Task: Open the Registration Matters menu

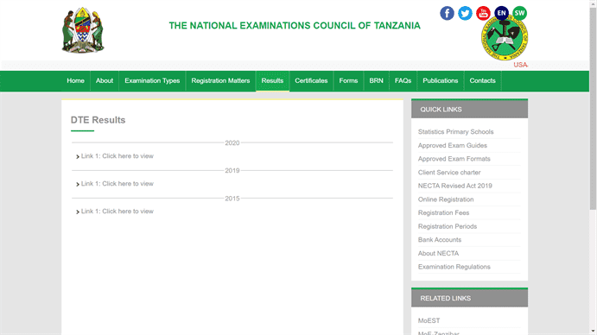Action: (x=220, y=80)
